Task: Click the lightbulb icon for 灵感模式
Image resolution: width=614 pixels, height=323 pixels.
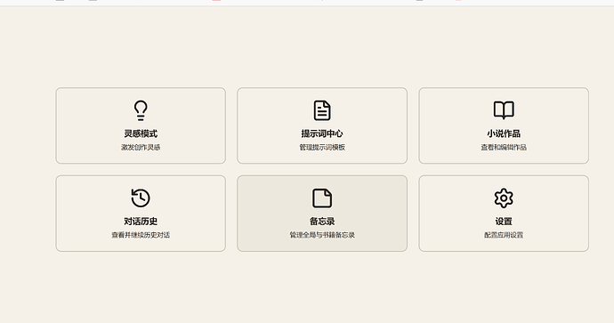Action: click(141, 110)
